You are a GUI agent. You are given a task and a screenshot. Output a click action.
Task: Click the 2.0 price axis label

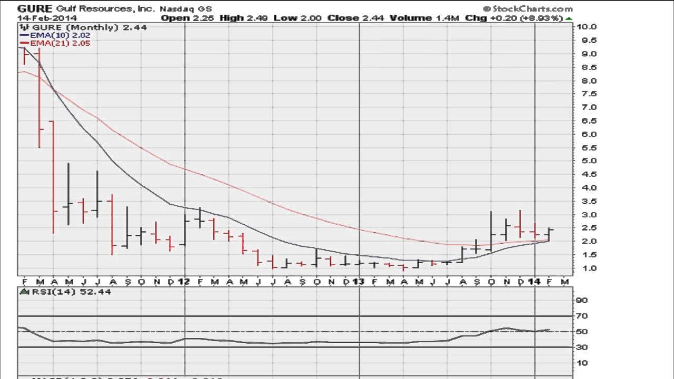[589, 241]
